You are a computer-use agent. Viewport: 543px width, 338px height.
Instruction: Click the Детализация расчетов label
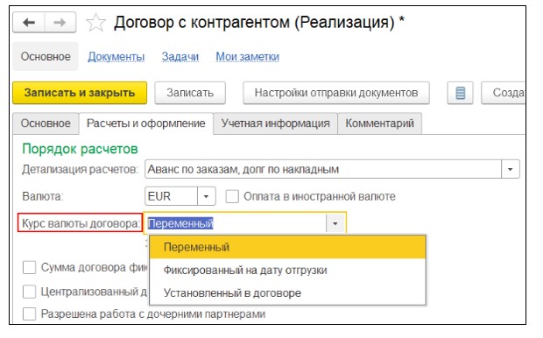(x=80, y=169)
